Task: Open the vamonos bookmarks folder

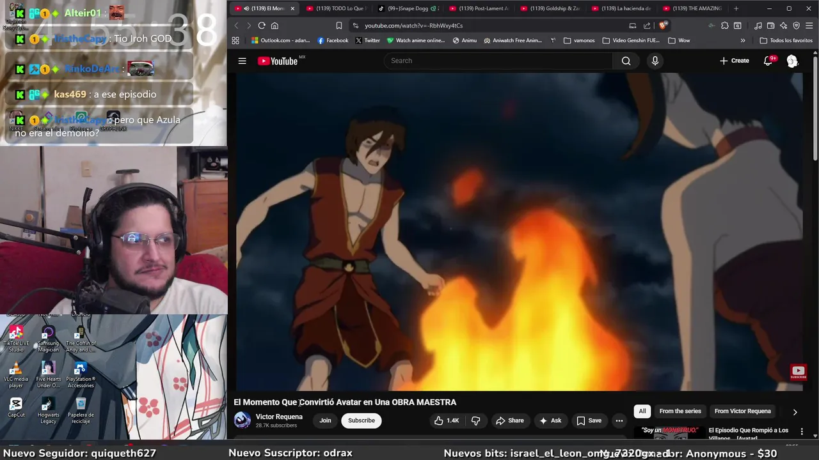Action: (x=579, y=40)
